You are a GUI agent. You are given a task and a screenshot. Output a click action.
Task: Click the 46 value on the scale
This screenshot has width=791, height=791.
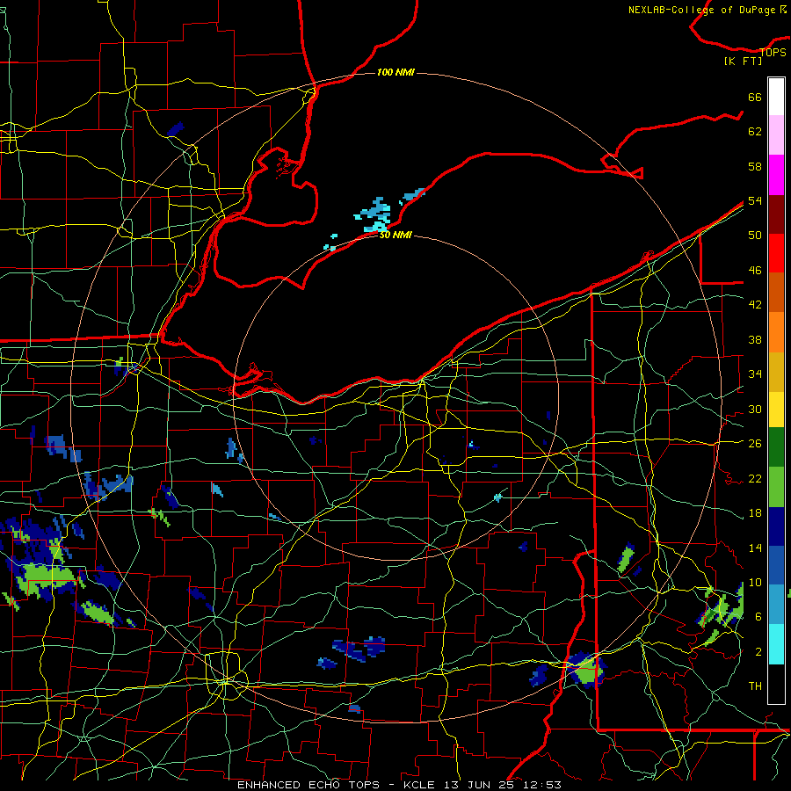tap(755, 271)
